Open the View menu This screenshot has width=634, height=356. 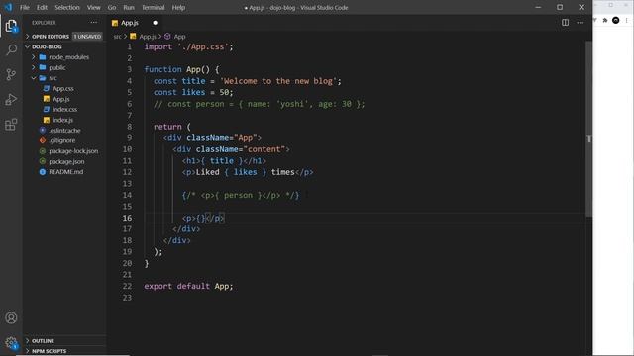(x=93, y=7)
